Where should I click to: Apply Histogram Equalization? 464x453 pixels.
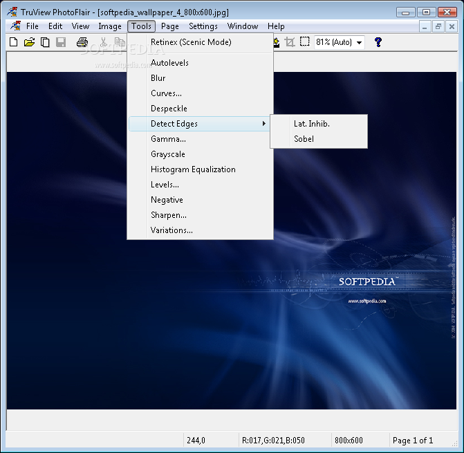[x=201, y=169]
